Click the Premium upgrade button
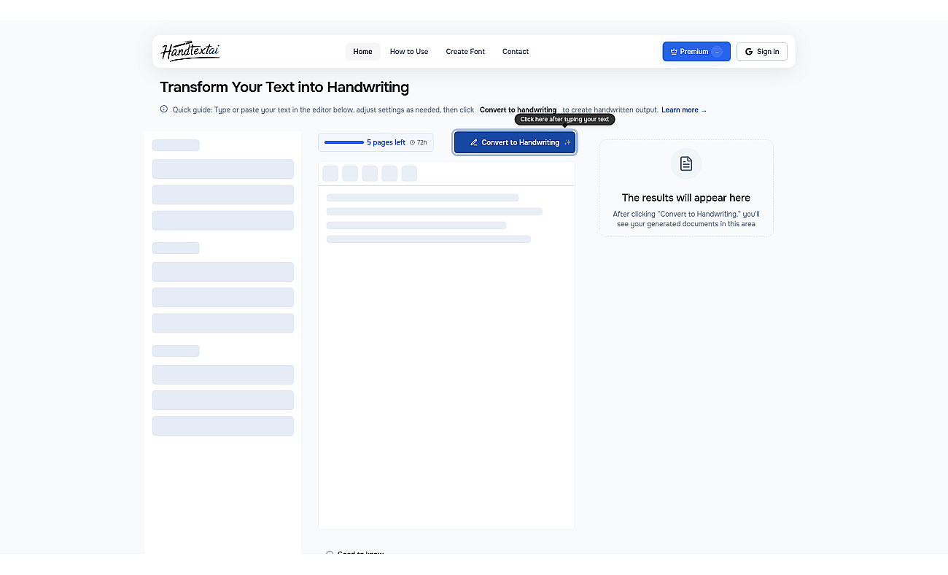Screen dimensions: 948x575 pyautogui.click(x=696, y=51)
